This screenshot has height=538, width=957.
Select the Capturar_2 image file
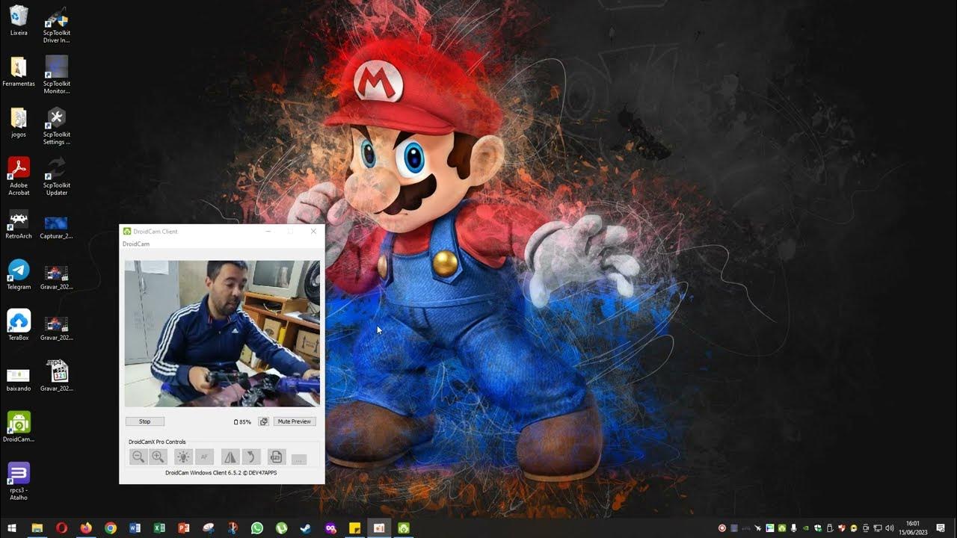point(56,226)
